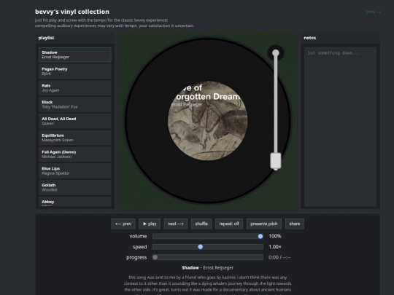
Task: Click the 'bevvy's vinyl collection' title
Action: point(72,12)
